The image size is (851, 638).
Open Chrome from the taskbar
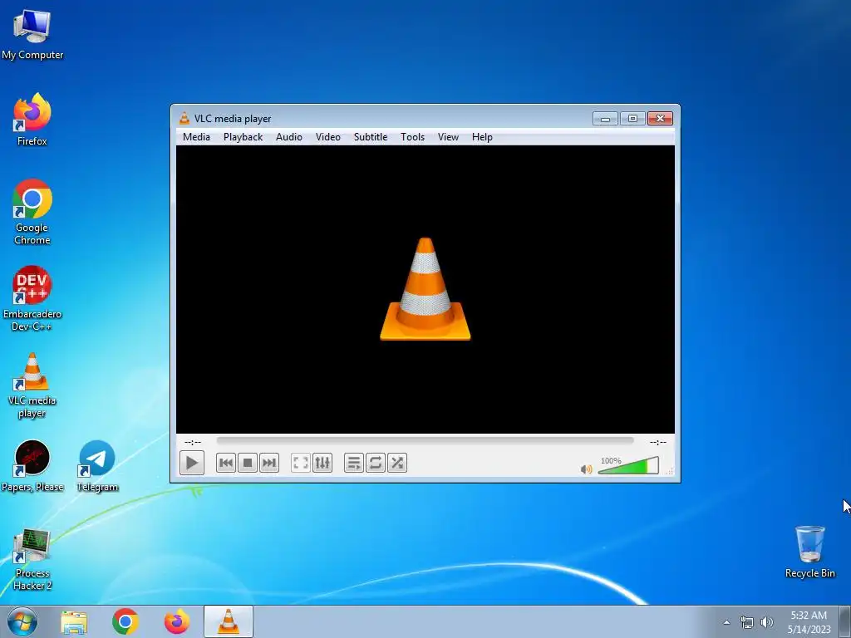(x=125, y=621)
